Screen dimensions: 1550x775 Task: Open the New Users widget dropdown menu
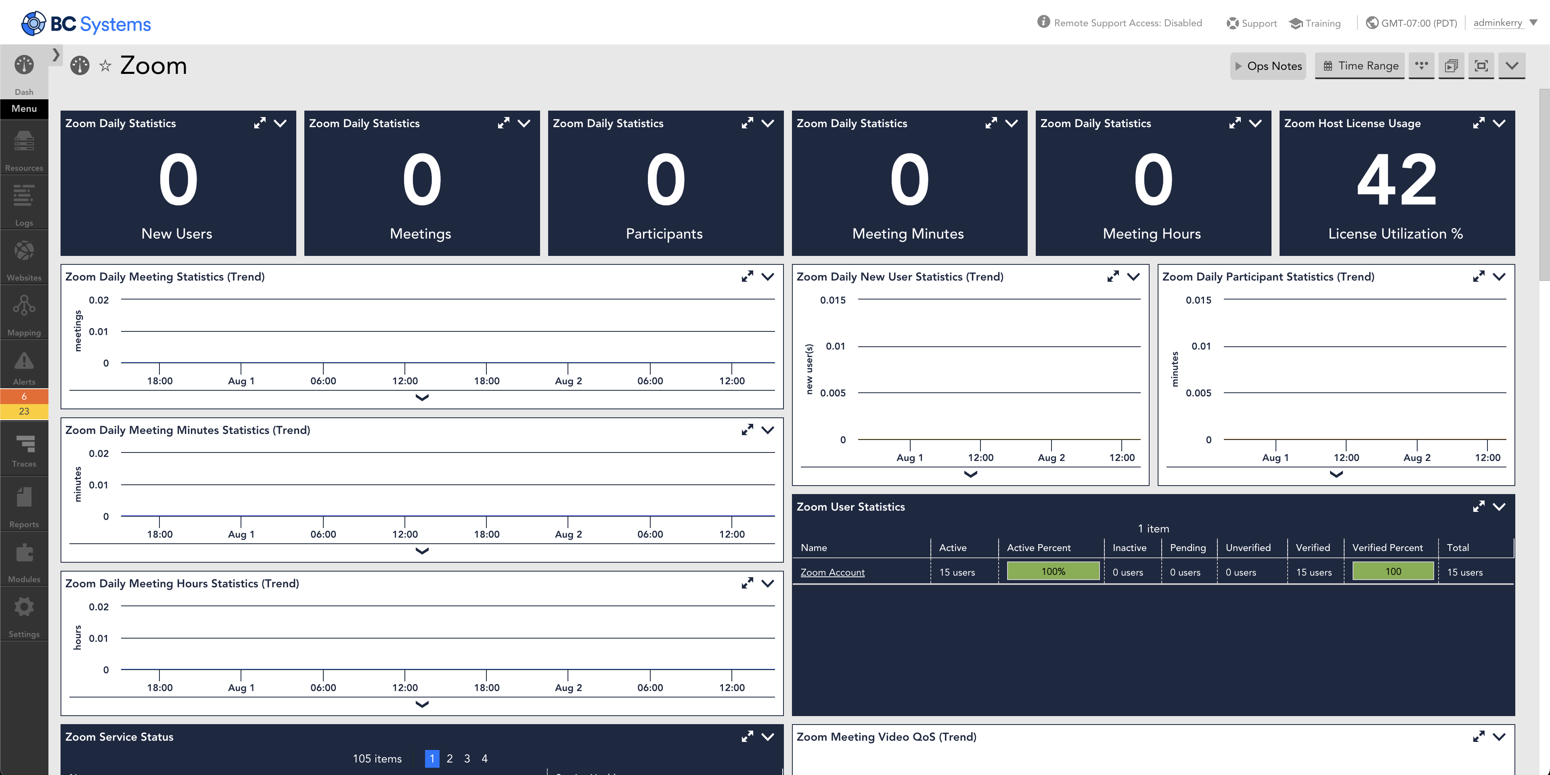coord(281,123)
